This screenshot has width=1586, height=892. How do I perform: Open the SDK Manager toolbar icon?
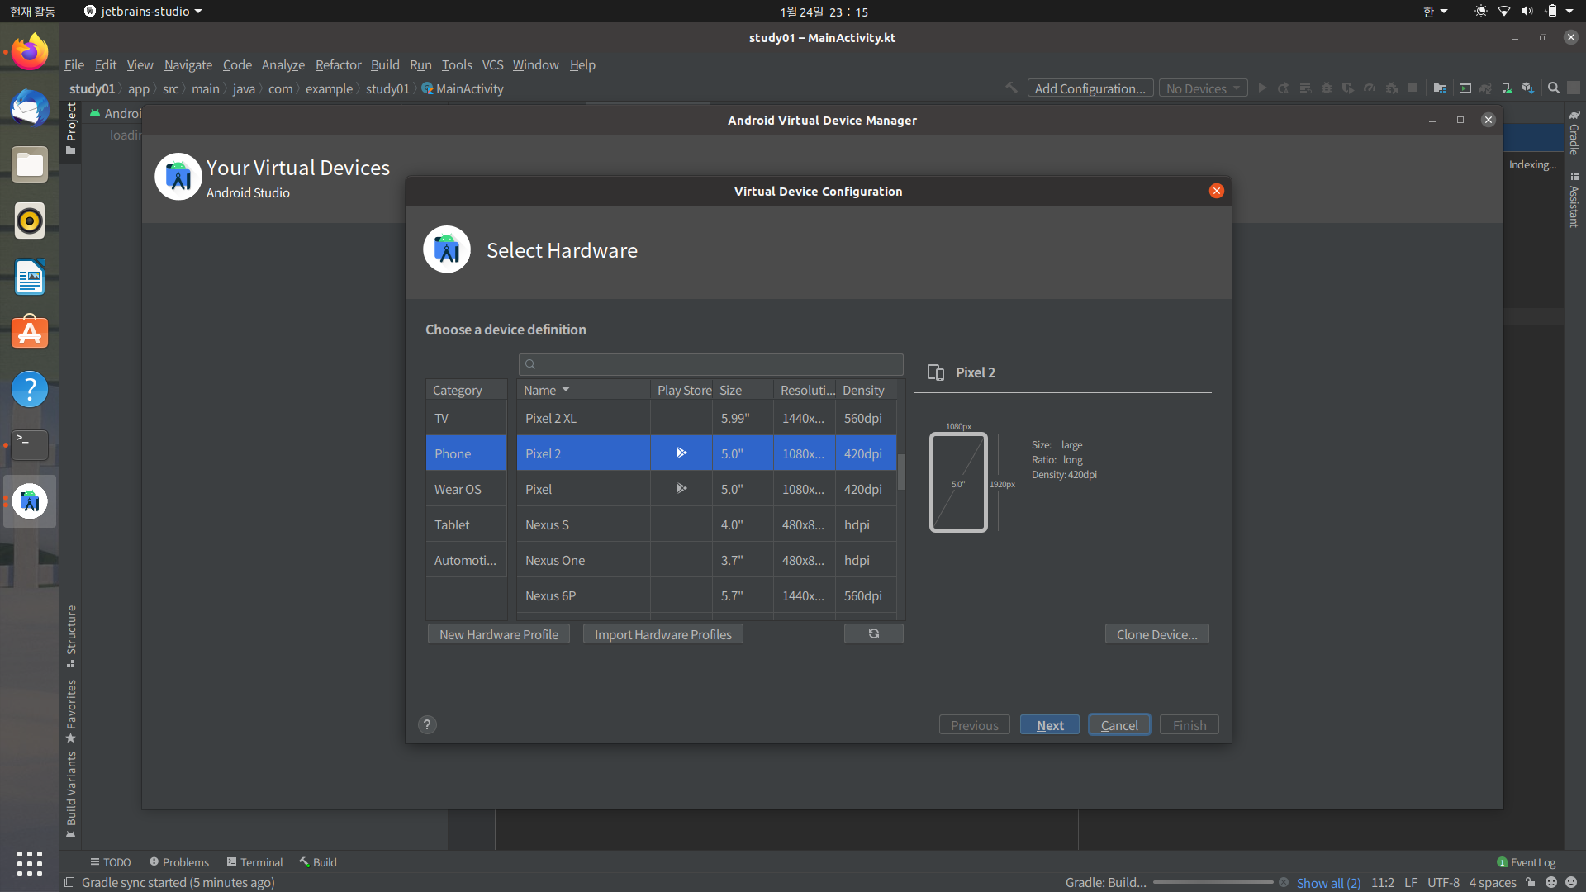pyautogui.click(x=1528, y=88)
